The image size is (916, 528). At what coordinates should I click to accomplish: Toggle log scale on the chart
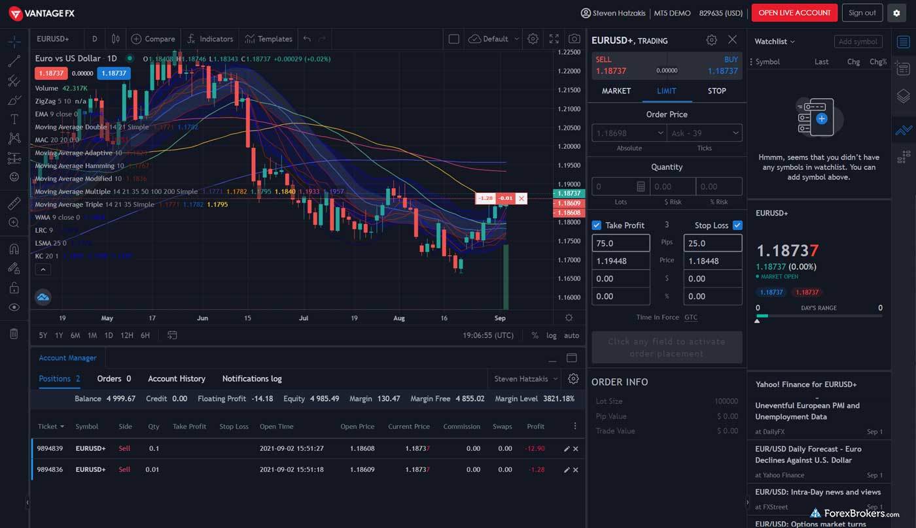552,335
